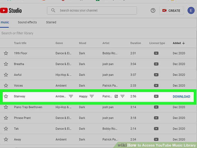Filter by Stairway's artist filter icon
This screenshot has height=148, width=197.
pyautogui.click(x=122, y=96)
